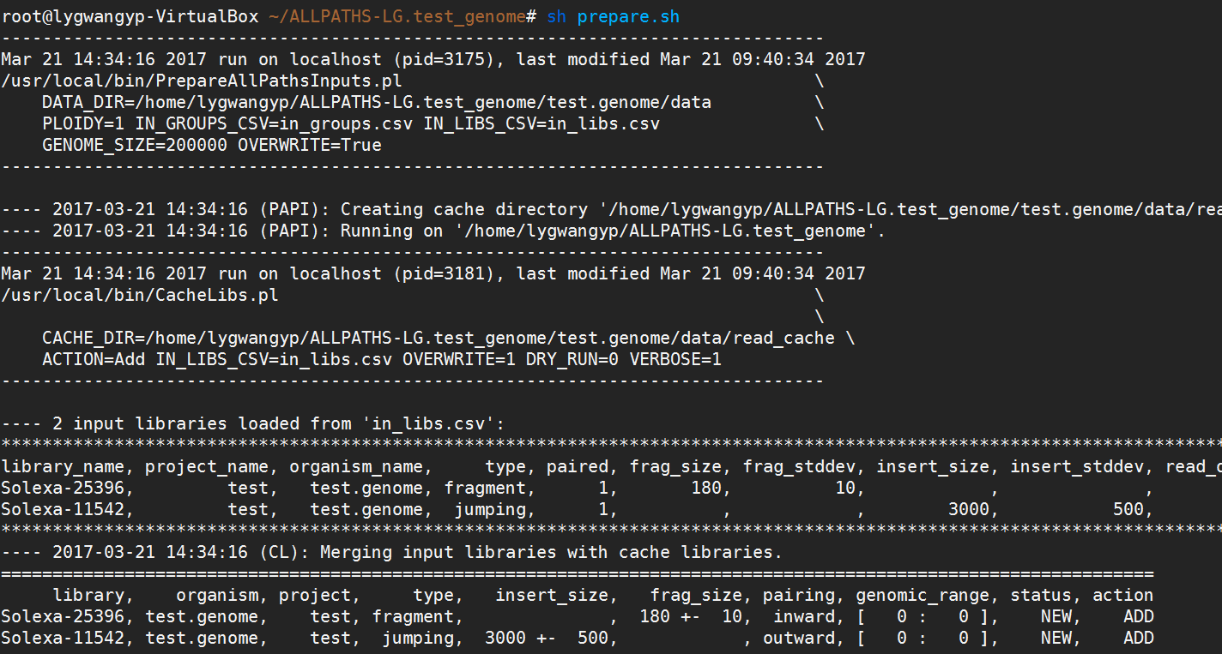Screen dimensions: 1222x654
Task: Click 'fragment,' type in first table
Action: tap(490, 489)
